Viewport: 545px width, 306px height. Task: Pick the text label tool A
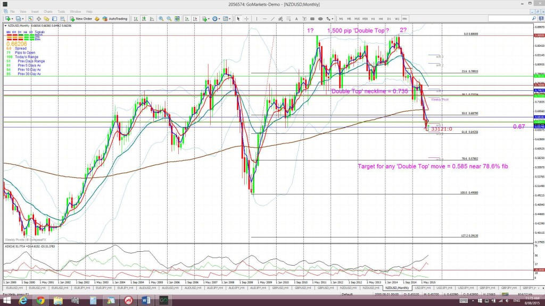pos(296,19)
